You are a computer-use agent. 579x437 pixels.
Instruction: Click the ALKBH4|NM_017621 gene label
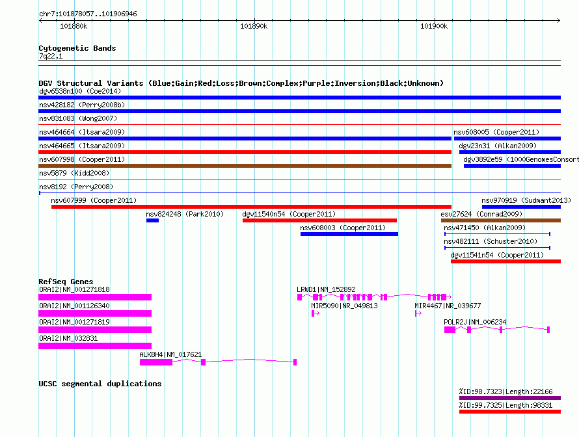(x=170, y=354)
